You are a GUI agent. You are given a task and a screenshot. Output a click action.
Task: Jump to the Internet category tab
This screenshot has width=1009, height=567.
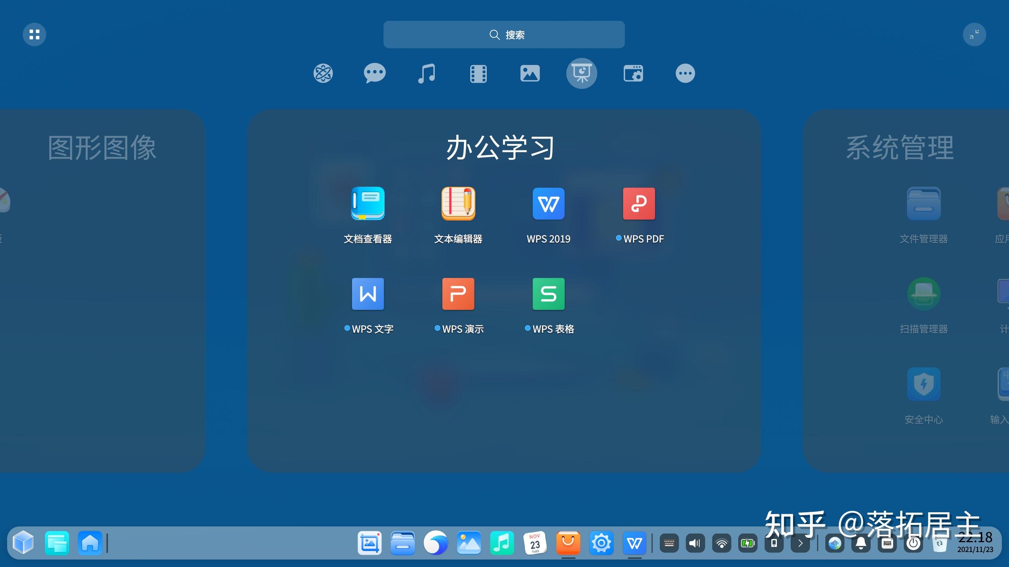coord(323,73)
